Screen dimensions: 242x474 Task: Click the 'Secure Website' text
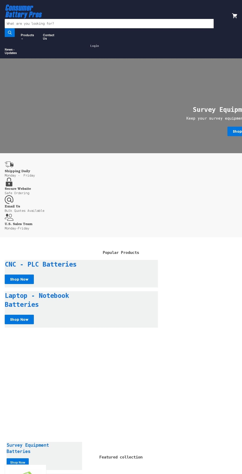point(18,189)
